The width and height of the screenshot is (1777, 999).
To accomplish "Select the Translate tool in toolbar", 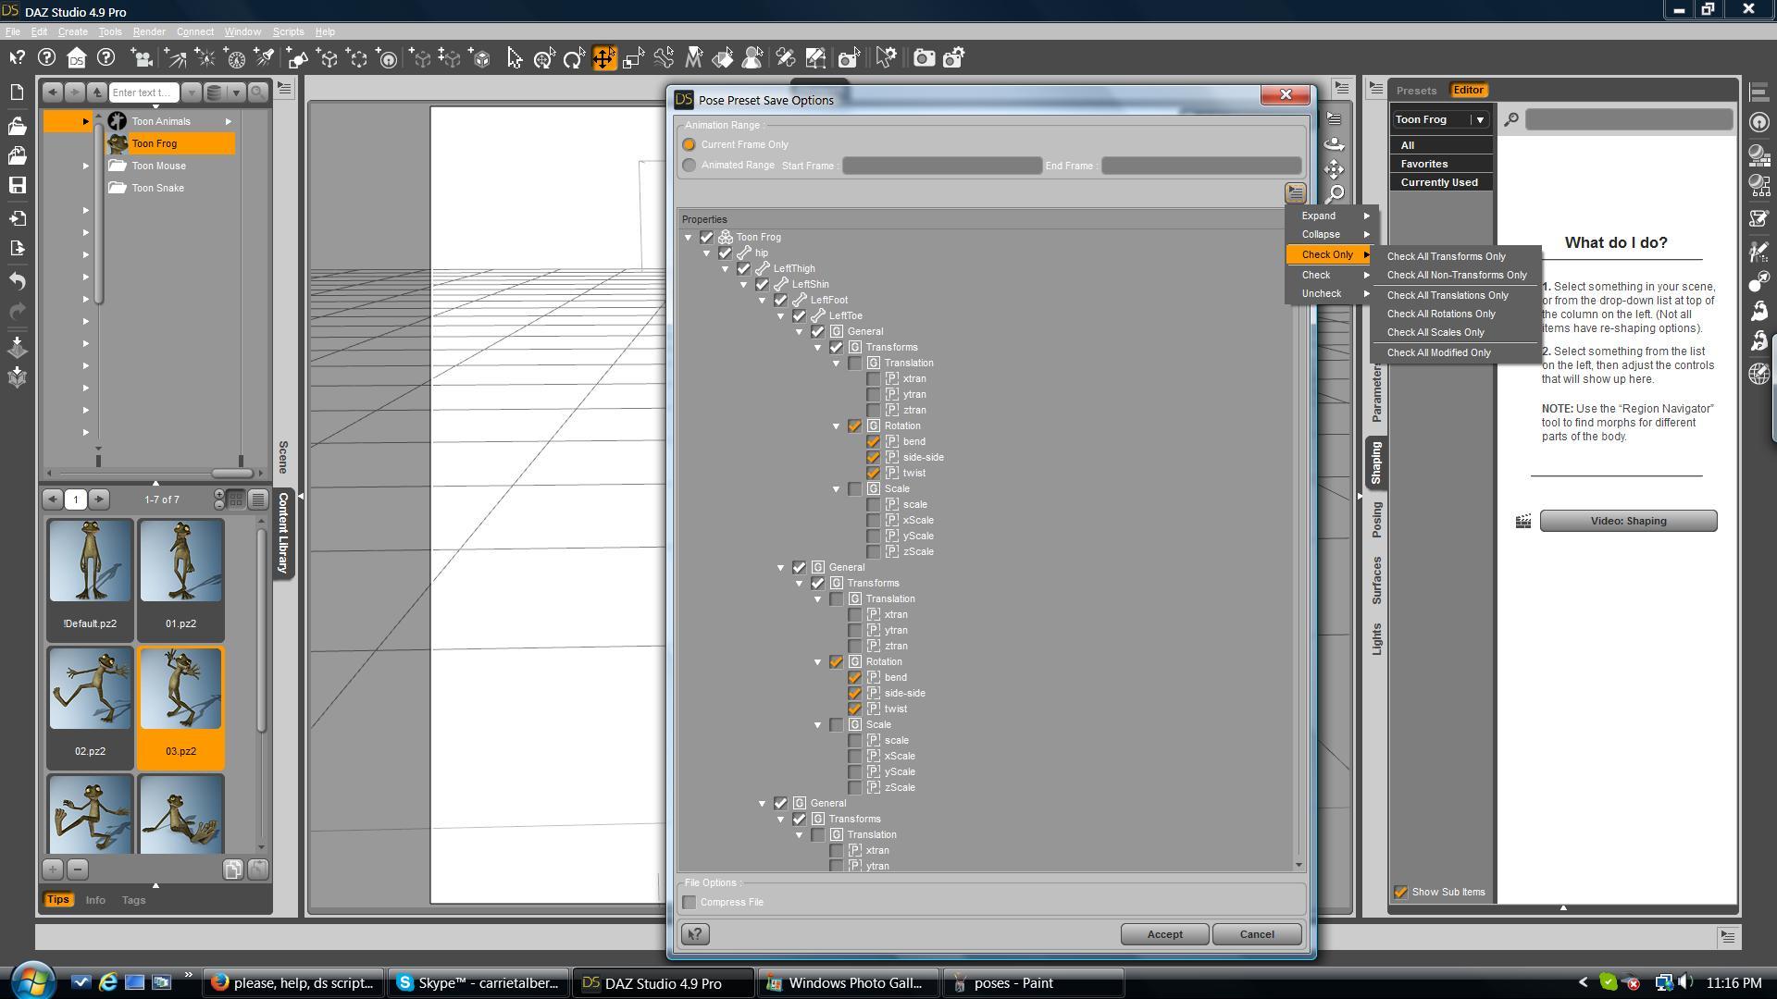I will (603, 58).
